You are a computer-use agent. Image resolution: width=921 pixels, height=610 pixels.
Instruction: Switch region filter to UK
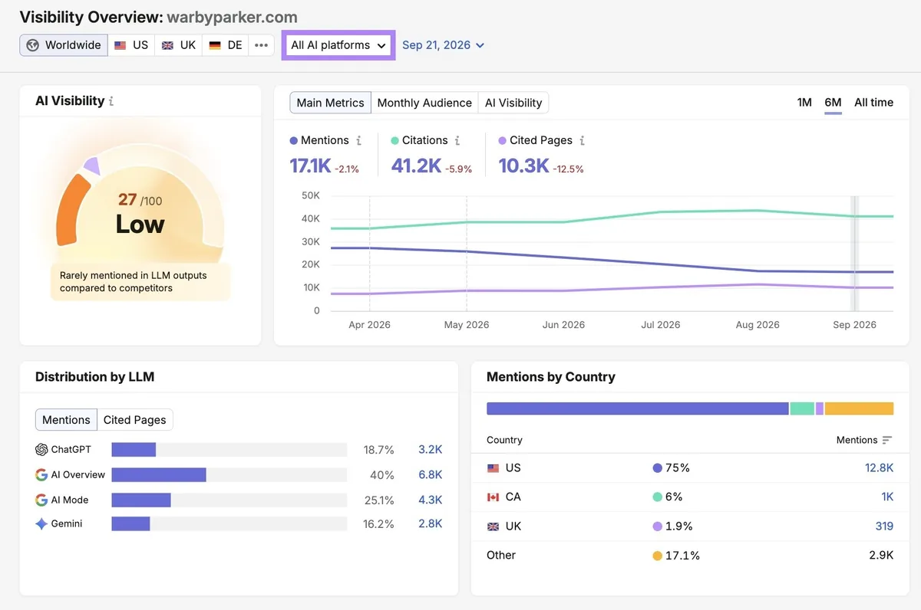coord(179,45)
